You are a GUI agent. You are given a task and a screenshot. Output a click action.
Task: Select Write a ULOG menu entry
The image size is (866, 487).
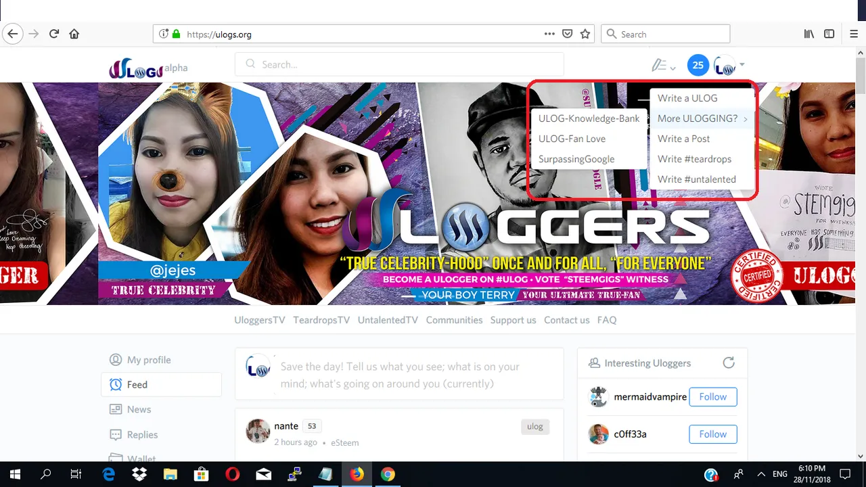click(702, 98)
